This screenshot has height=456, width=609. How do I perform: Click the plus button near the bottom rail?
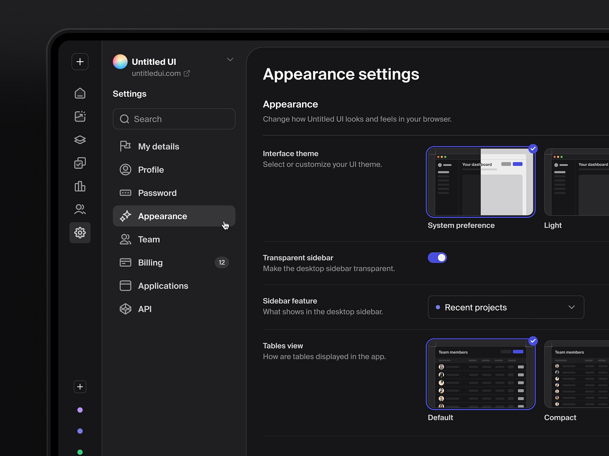[x=80, y=386]
